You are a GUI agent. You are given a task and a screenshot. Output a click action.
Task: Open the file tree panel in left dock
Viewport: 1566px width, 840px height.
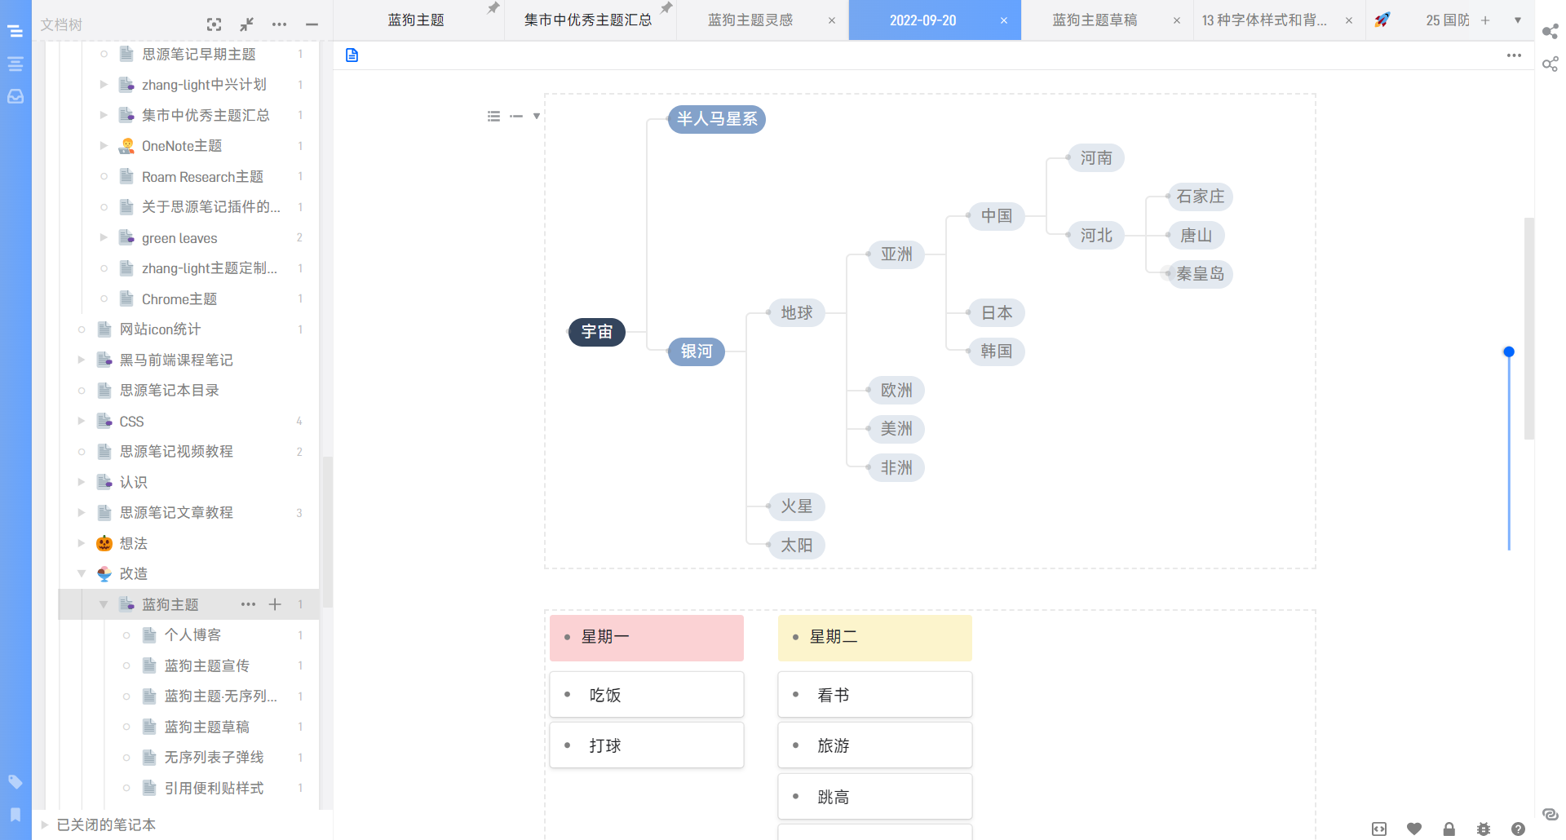(x=15, y=31)
